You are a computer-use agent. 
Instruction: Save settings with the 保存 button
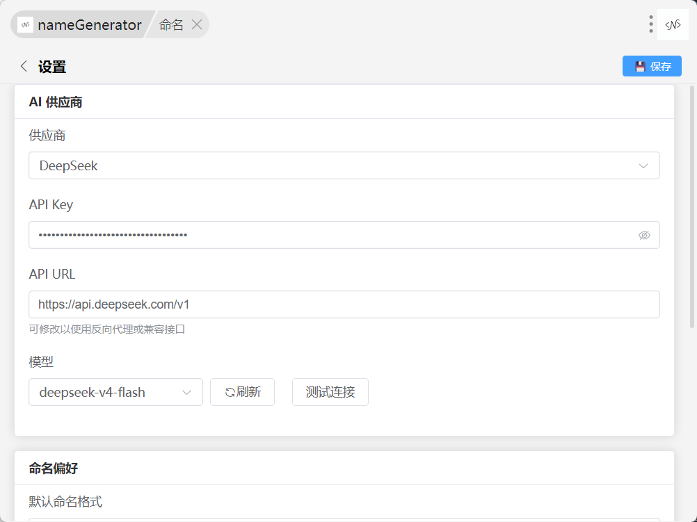pos(652,66)
